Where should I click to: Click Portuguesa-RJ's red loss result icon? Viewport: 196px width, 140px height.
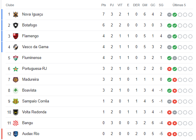(169, 69)
